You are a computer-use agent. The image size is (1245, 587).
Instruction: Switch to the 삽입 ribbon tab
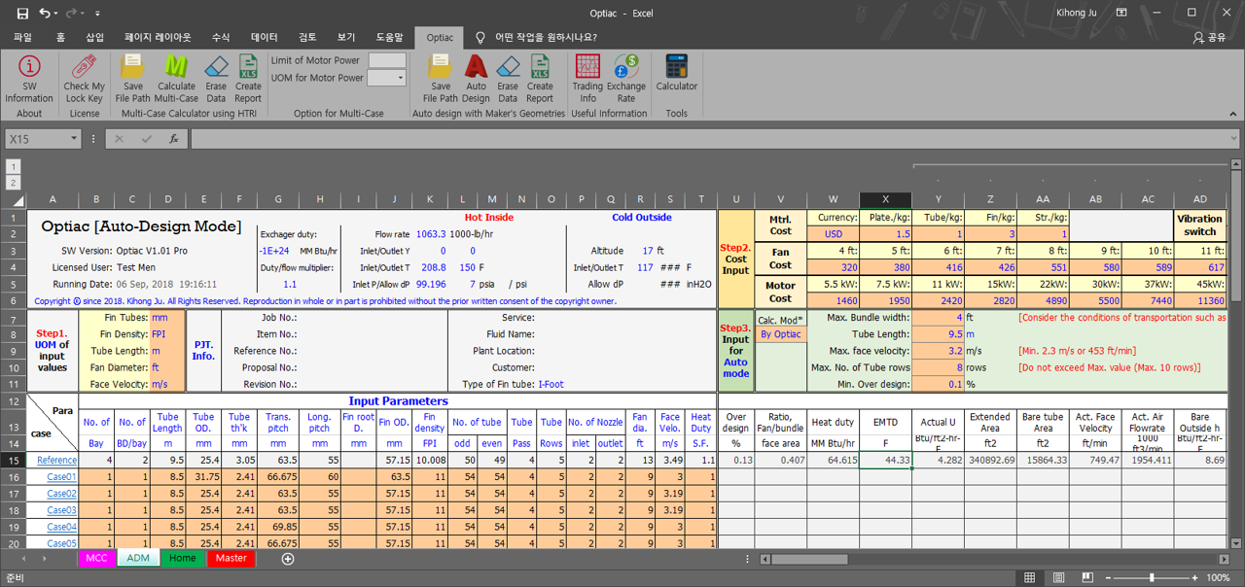pyautogui.click(x=94, y=38)
